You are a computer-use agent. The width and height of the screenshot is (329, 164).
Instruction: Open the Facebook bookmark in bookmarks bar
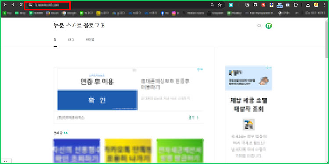pyautogui.click(x=165, y=13)
